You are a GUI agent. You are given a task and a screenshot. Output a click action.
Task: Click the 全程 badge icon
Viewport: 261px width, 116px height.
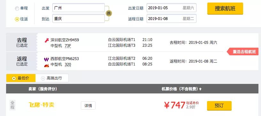coord(12,105)
